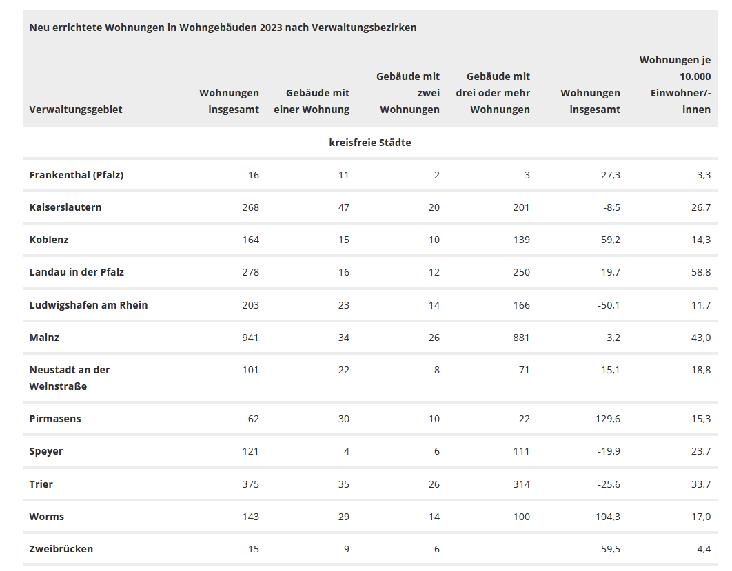Select the Verwaltungsgebiet column header
This screenshot has height=571, width=732.
[76, 110]
